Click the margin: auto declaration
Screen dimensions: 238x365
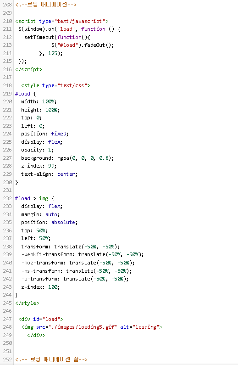[40, 214]
